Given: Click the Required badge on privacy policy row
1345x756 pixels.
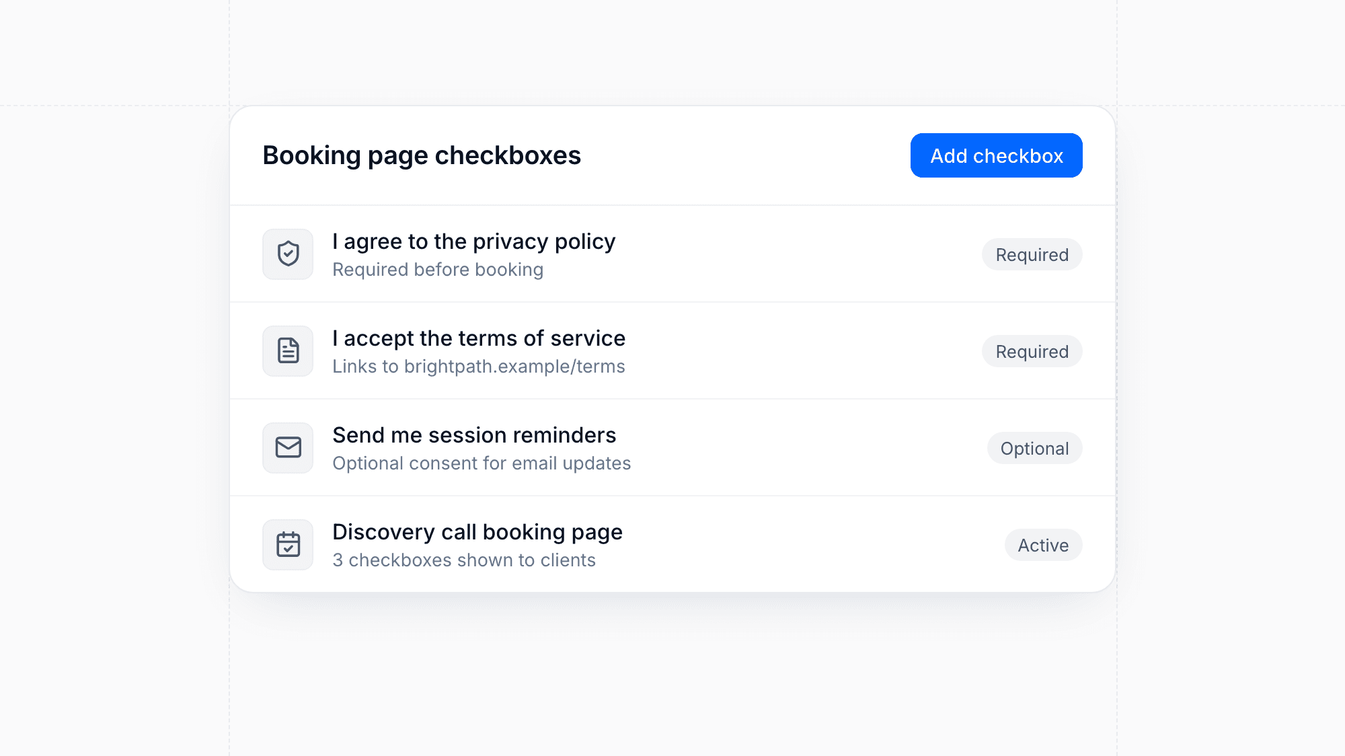Looking at the screenshot, I should 1032,255.
